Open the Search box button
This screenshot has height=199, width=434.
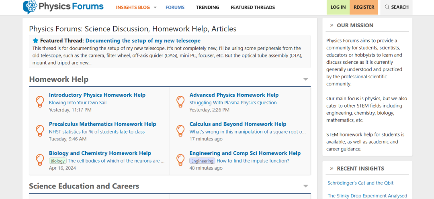[397, 7]
